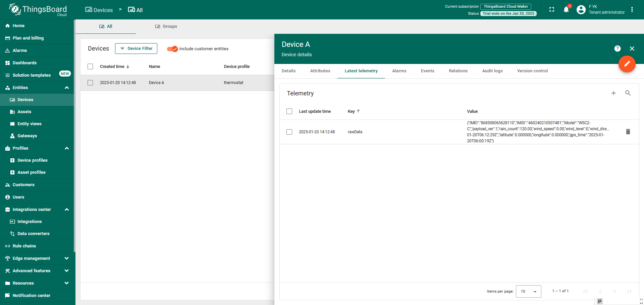This screenshot has width=644, height=305.
Task: Switch to the Groups tab
Action: point(166,26)
